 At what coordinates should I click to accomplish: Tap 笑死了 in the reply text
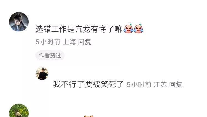click(112, 84)
